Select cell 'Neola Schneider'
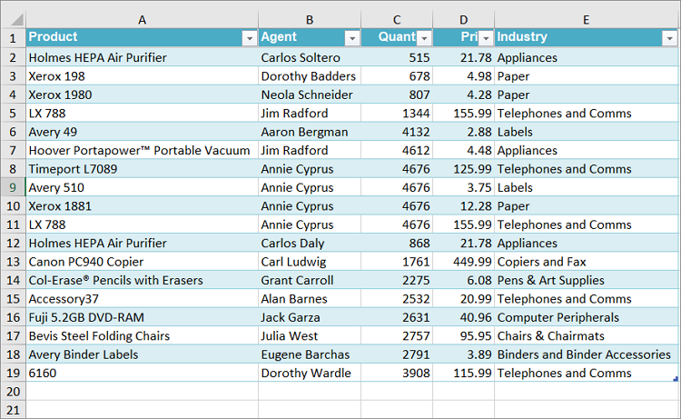 [310, 95]
